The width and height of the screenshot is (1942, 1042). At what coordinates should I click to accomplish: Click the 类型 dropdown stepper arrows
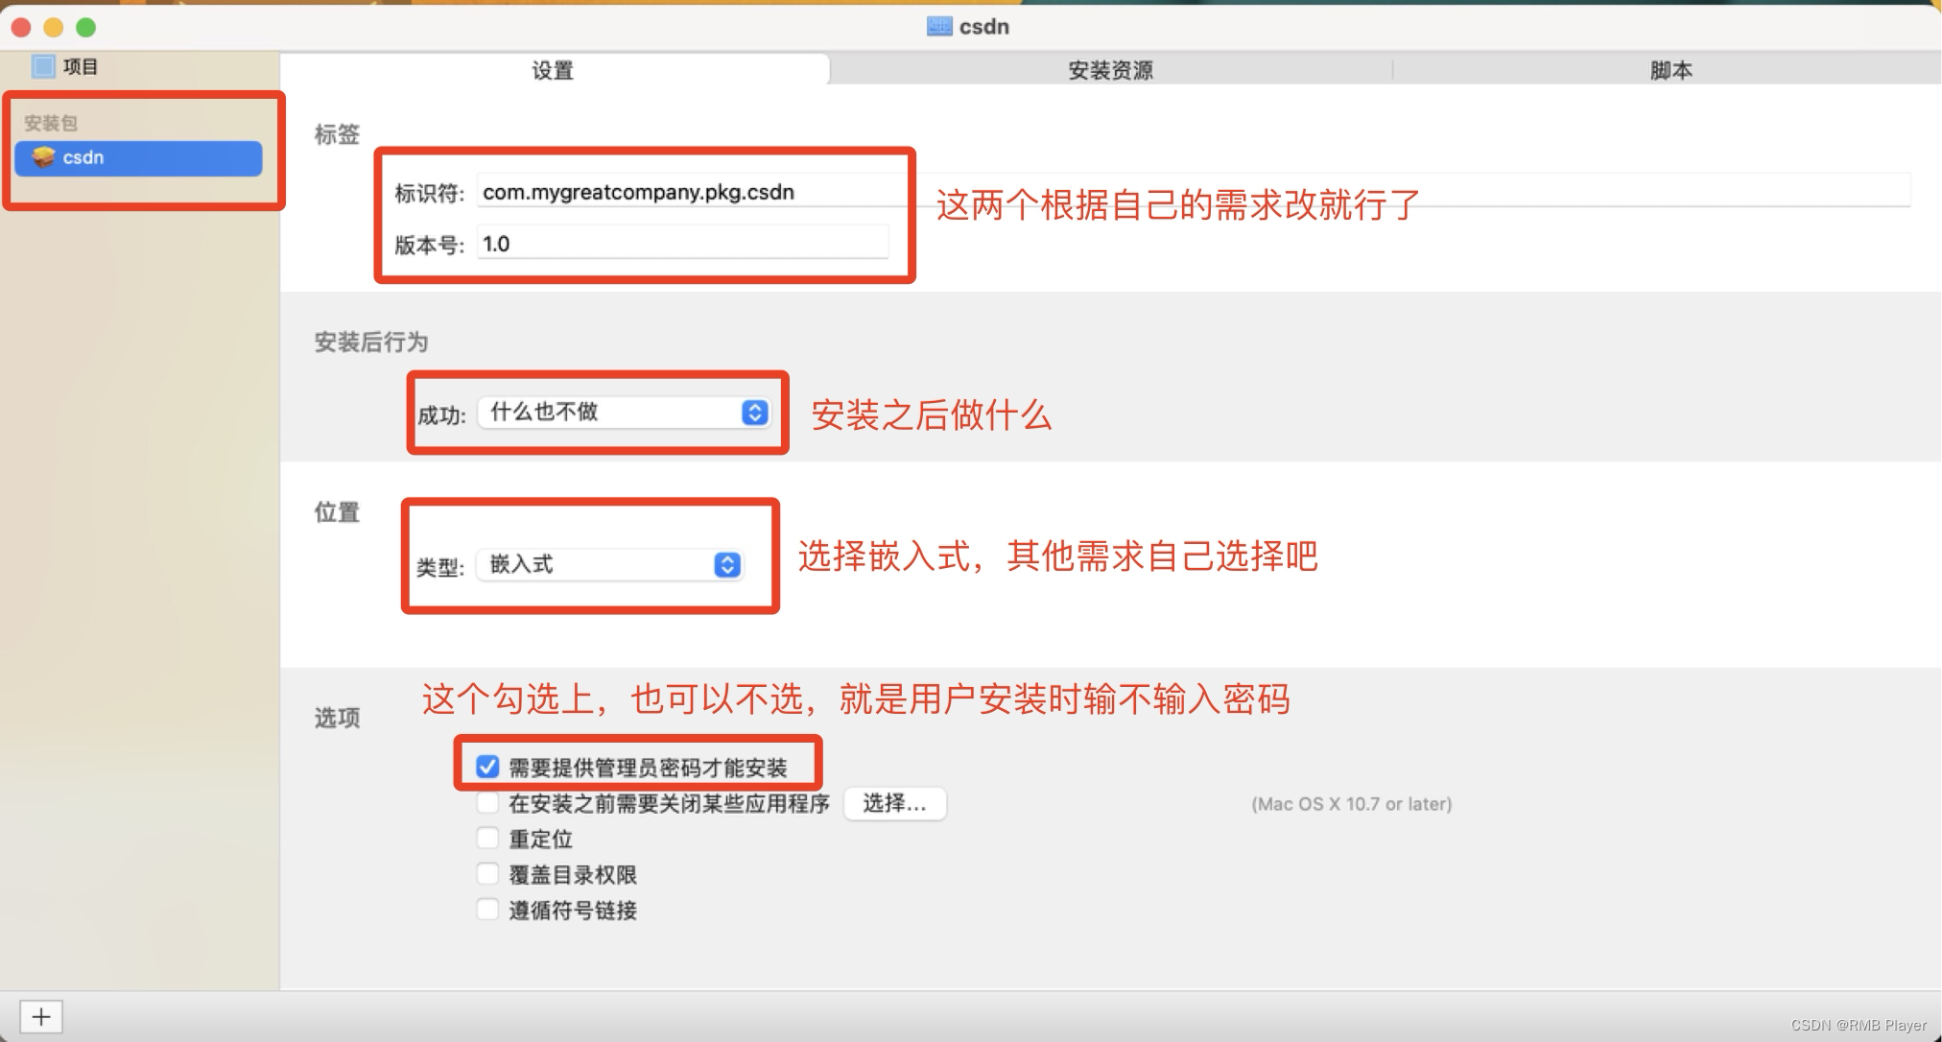tap(727, 565)
